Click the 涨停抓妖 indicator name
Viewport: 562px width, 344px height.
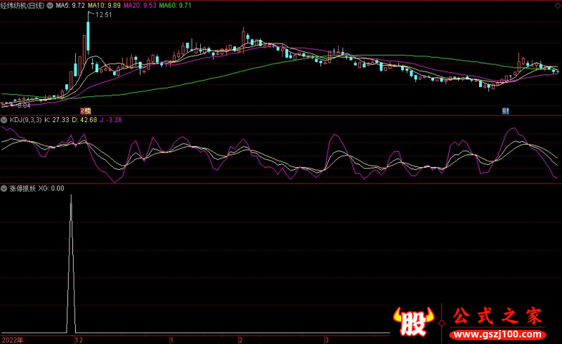click(x=21, y=188)
